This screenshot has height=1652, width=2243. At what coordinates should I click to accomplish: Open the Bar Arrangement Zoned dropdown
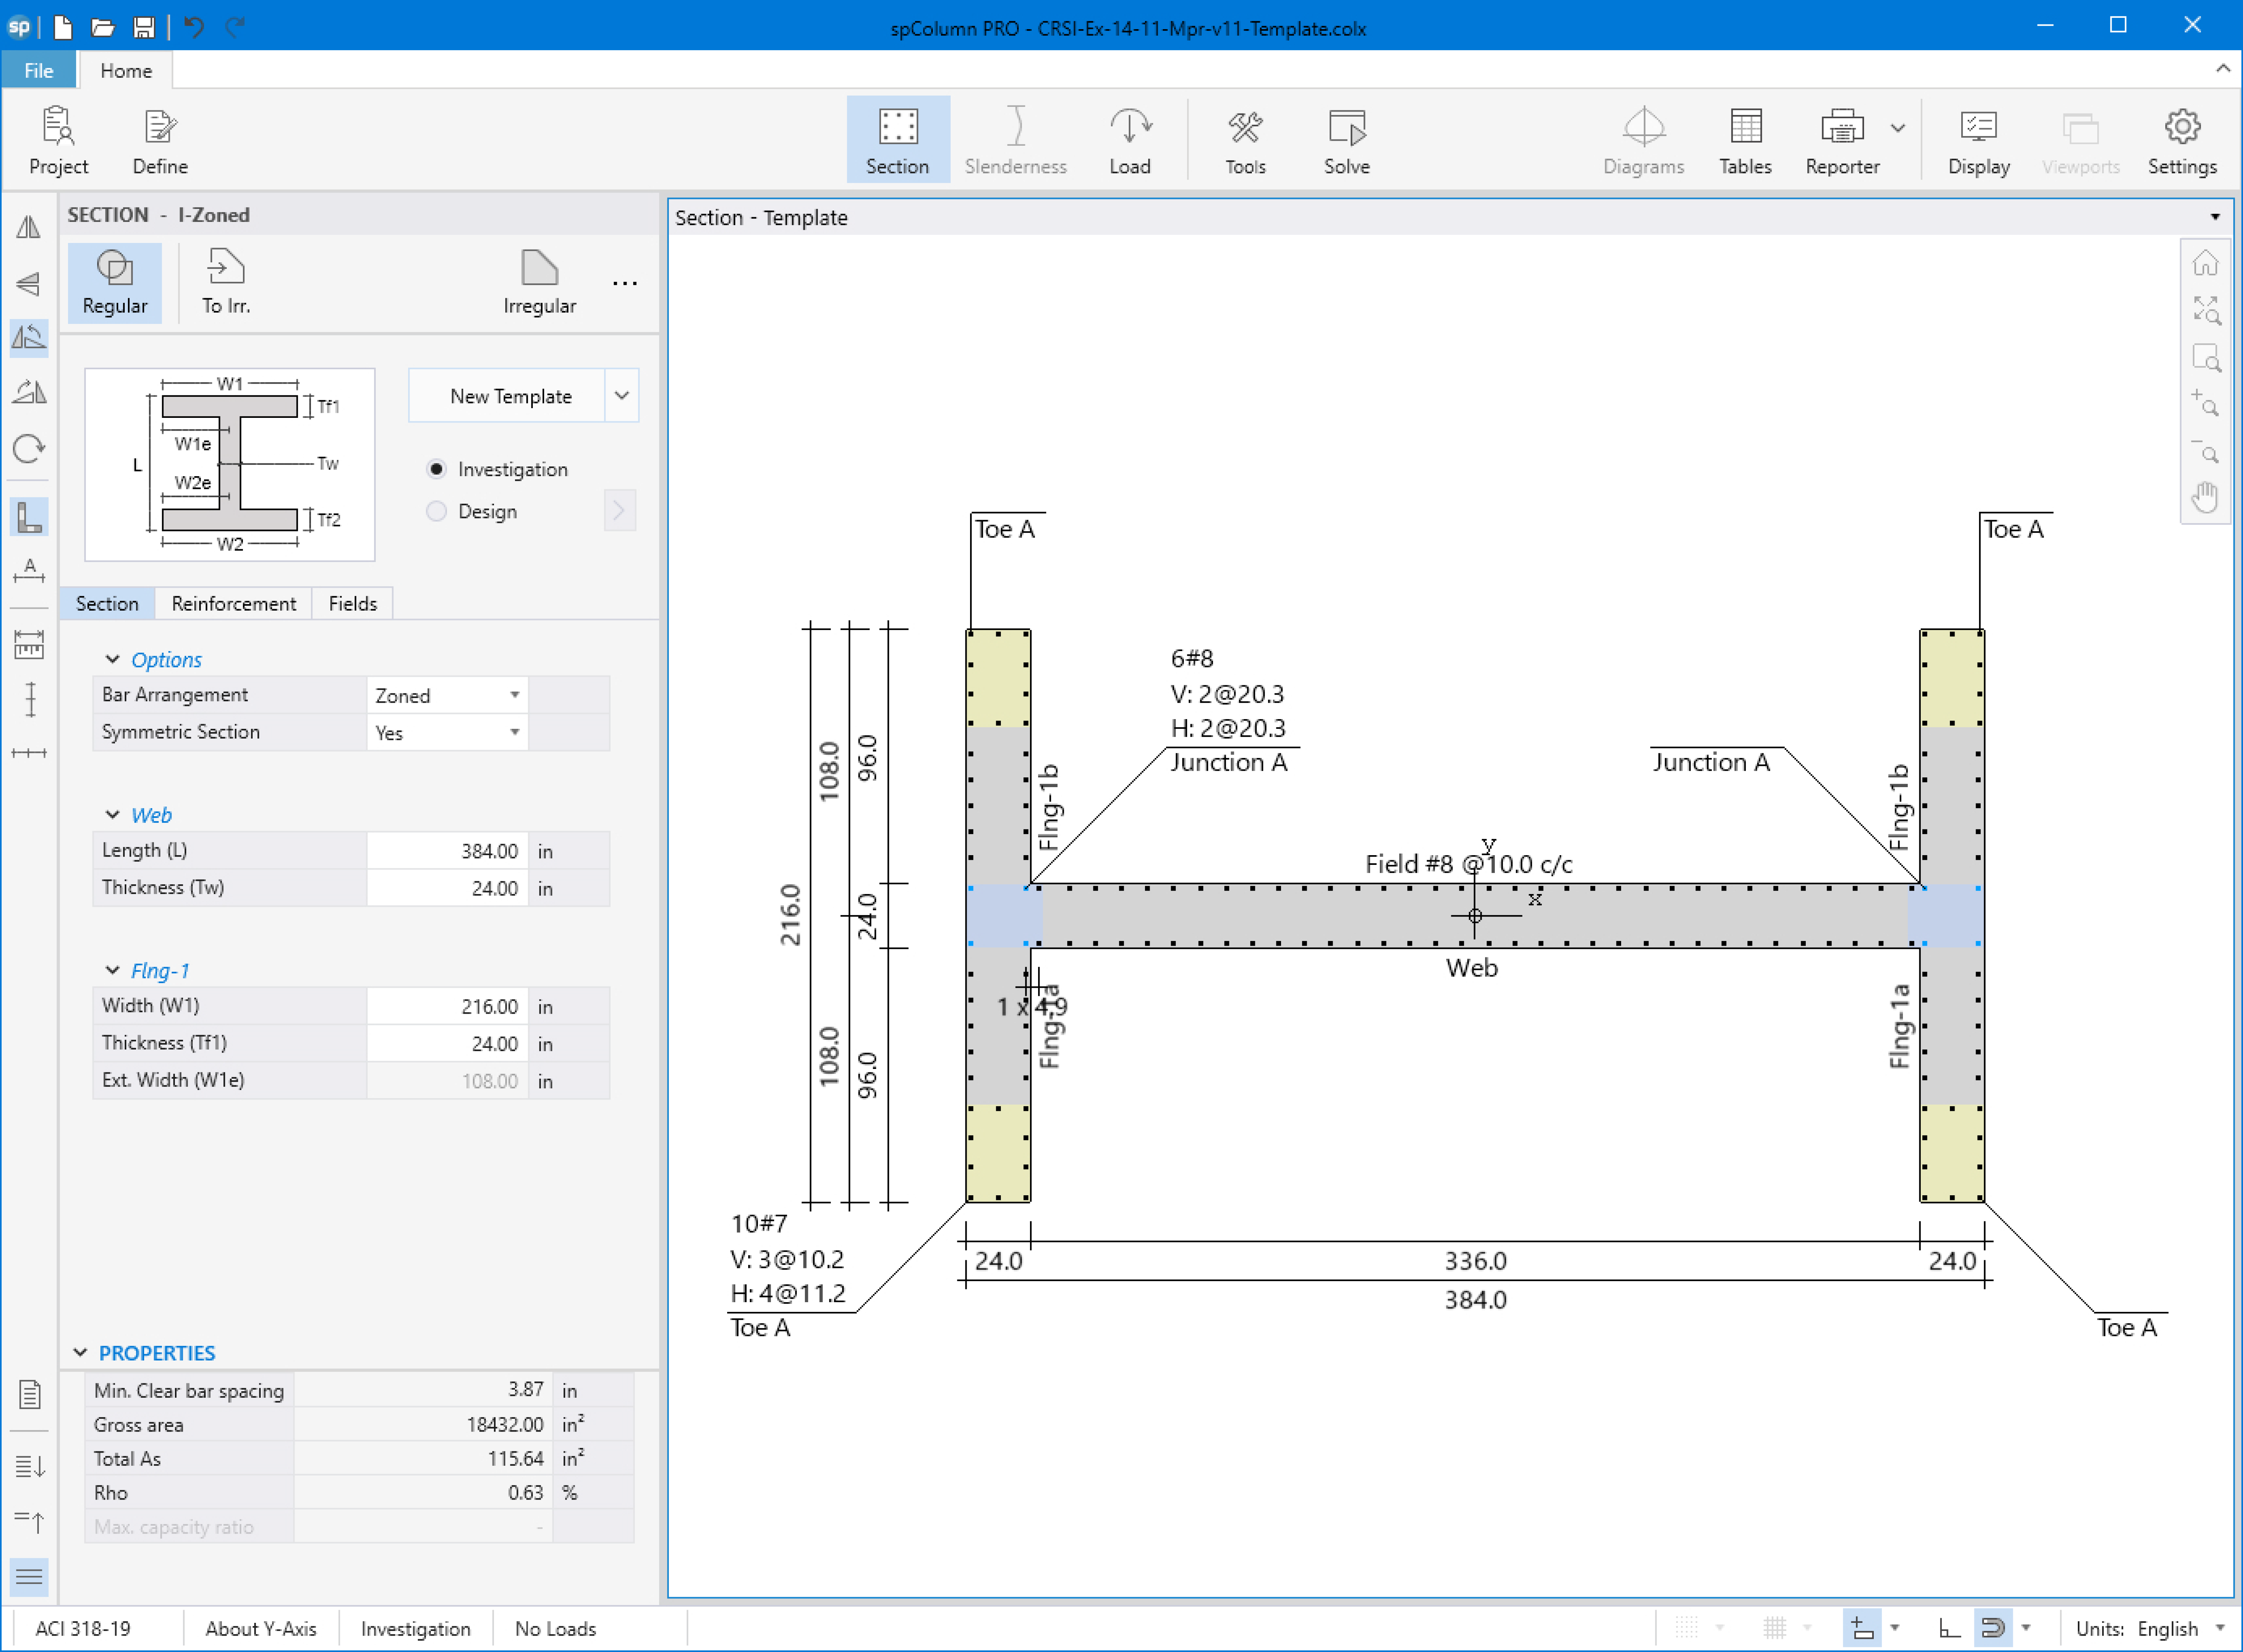tap(447, 695)
